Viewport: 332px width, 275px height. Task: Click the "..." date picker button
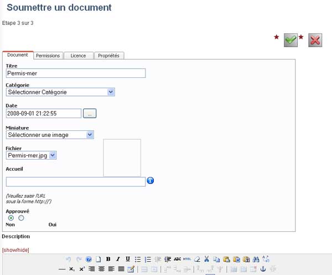90,113
